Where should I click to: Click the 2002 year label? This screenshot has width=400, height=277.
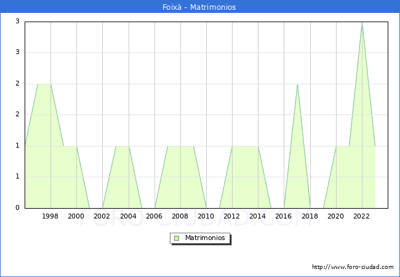(102, 216)
